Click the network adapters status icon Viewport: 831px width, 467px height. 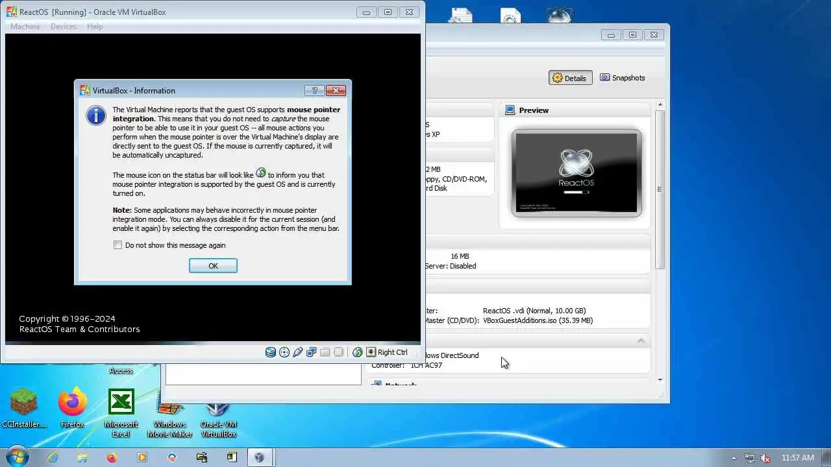click(312, 352)
